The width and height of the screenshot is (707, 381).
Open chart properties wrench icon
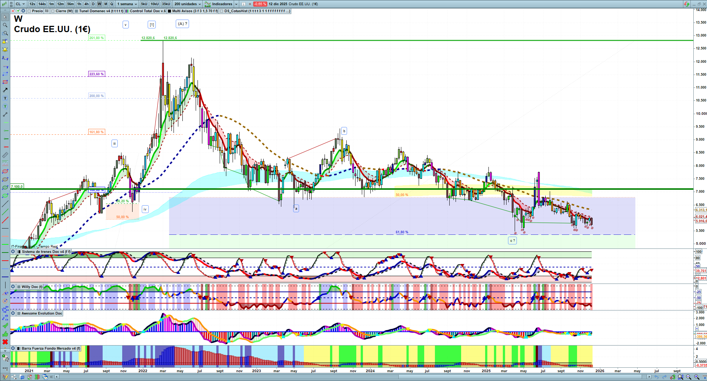point(673,377)
